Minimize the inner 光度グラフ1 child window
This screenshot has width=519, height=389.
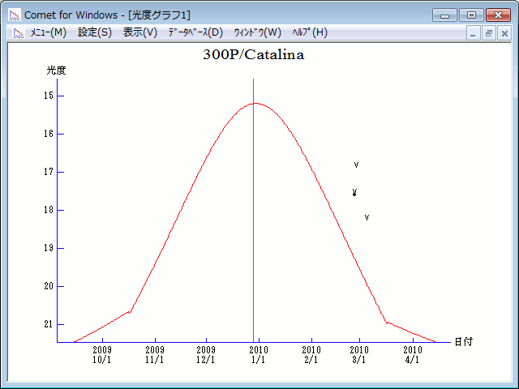474,33
